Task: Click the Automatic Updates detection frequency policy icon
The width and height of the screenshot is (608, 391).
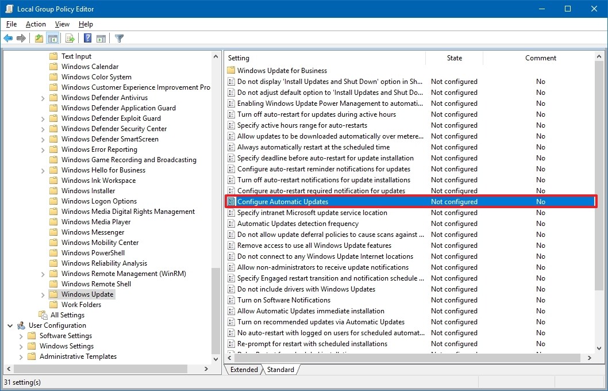Action: [x=231, y=224]
